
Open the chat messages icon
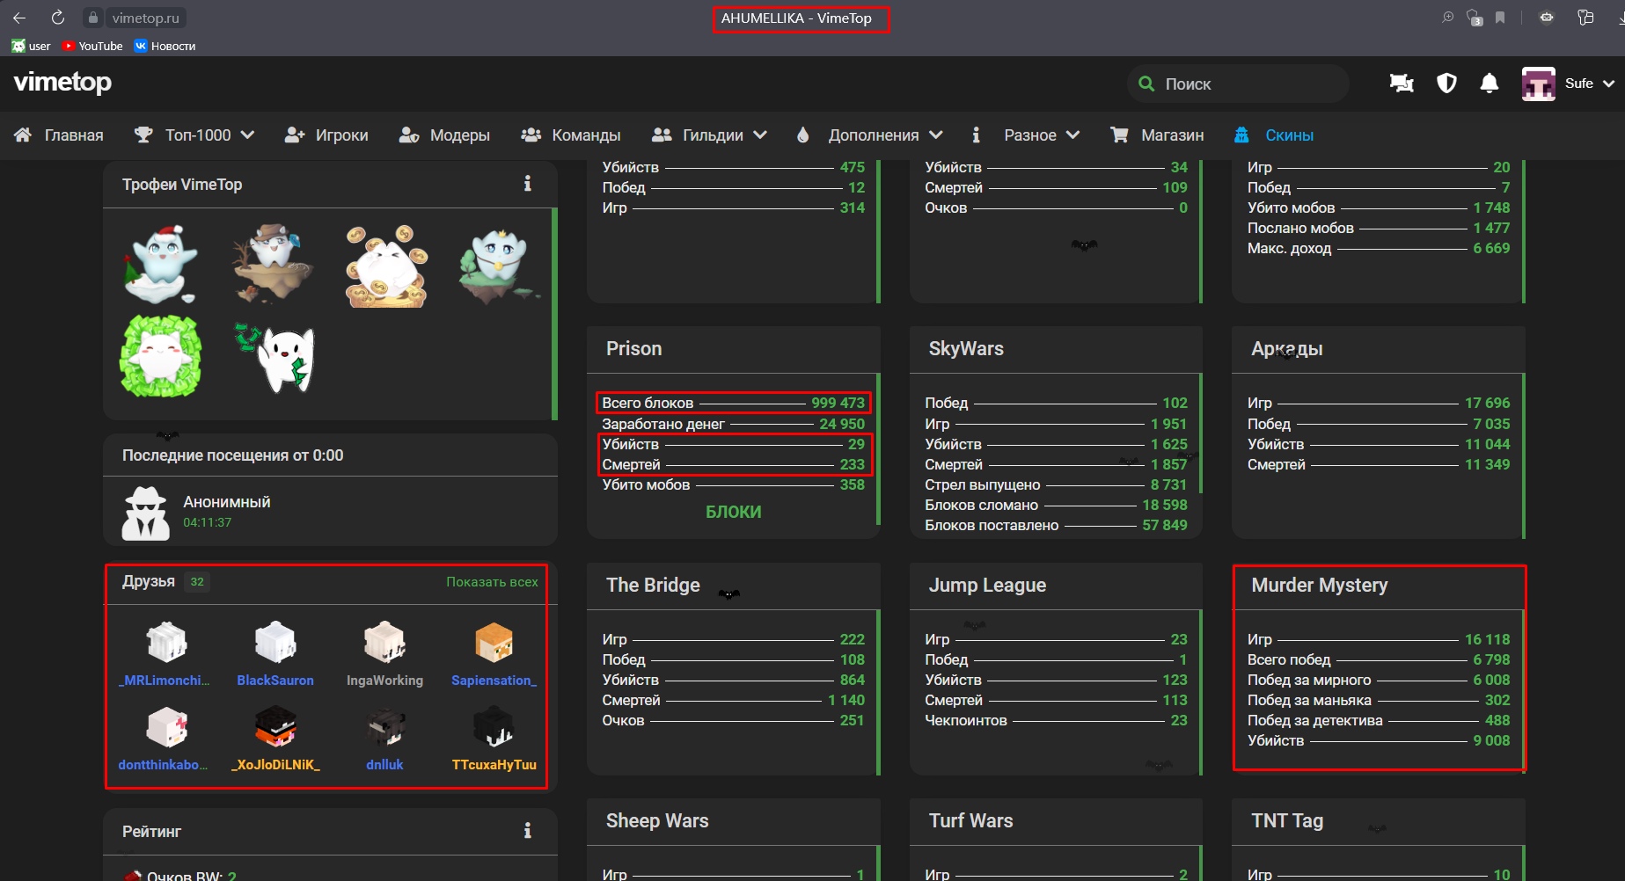[x=1402, y=84]
